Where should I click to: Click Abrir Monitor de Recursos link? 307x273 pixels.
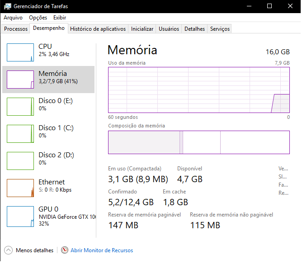(x=102, y=250)
